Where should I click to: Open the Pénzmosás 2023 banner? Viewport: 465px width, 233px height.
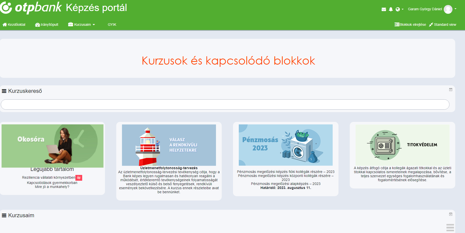pos(286,145)
